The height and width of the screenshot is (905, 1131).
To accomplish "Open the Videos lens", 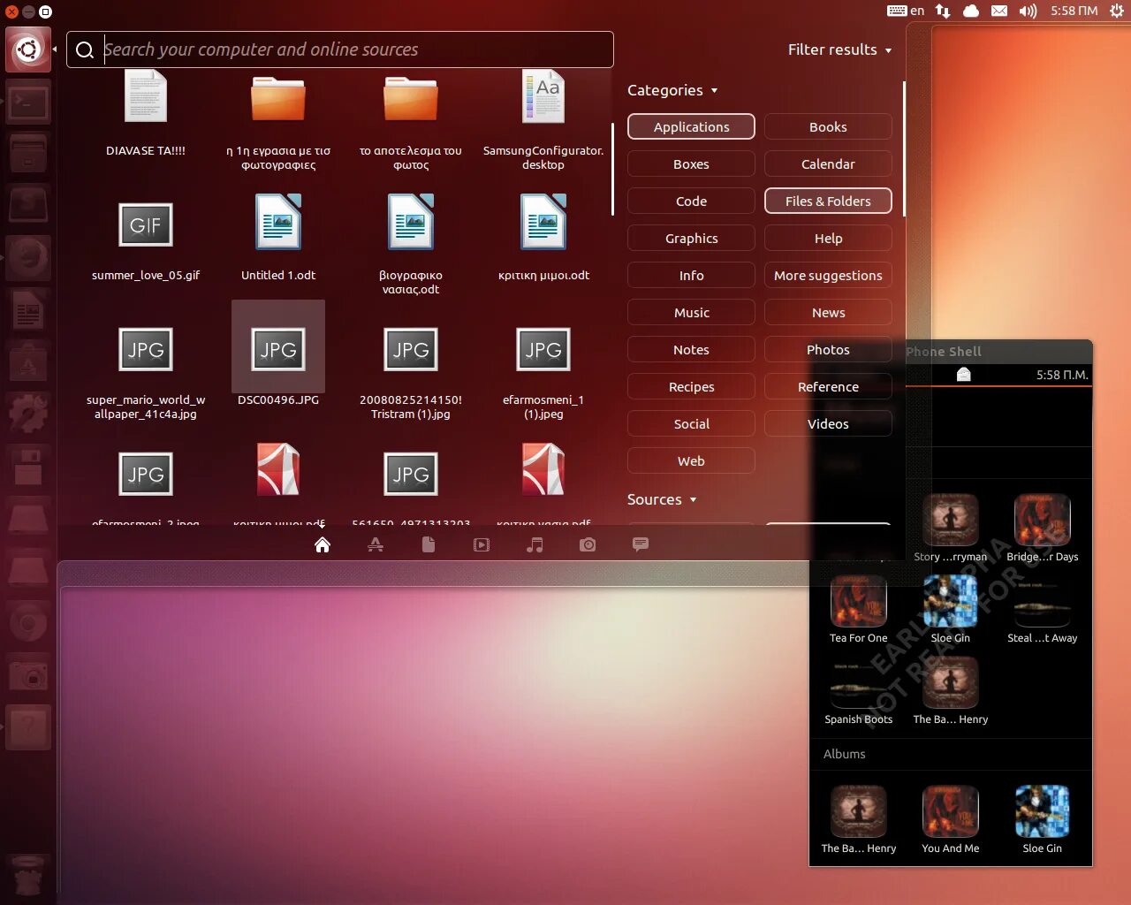I will coord(482,544).
